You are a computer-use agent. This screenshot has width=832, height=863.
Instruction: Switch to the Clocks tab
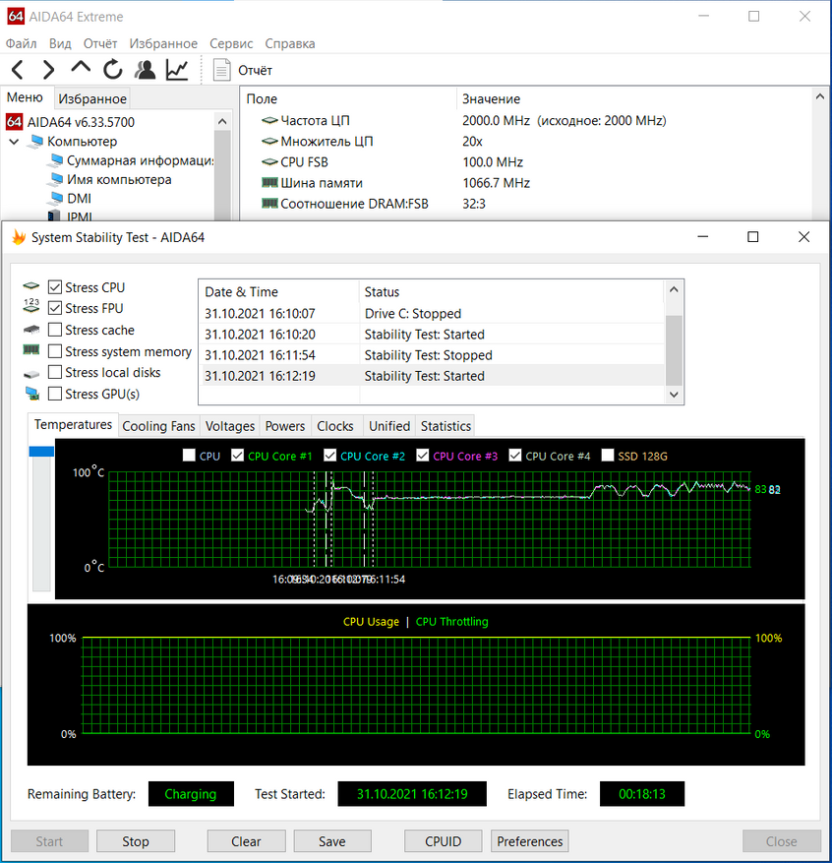click(335, 426)
